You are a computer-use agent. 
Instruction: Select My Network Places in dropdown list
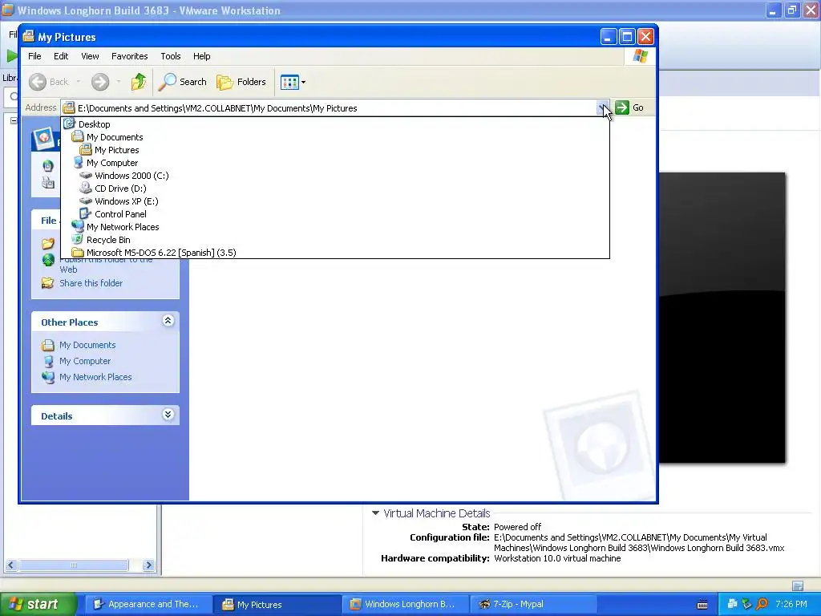click(x=335, y=227)
